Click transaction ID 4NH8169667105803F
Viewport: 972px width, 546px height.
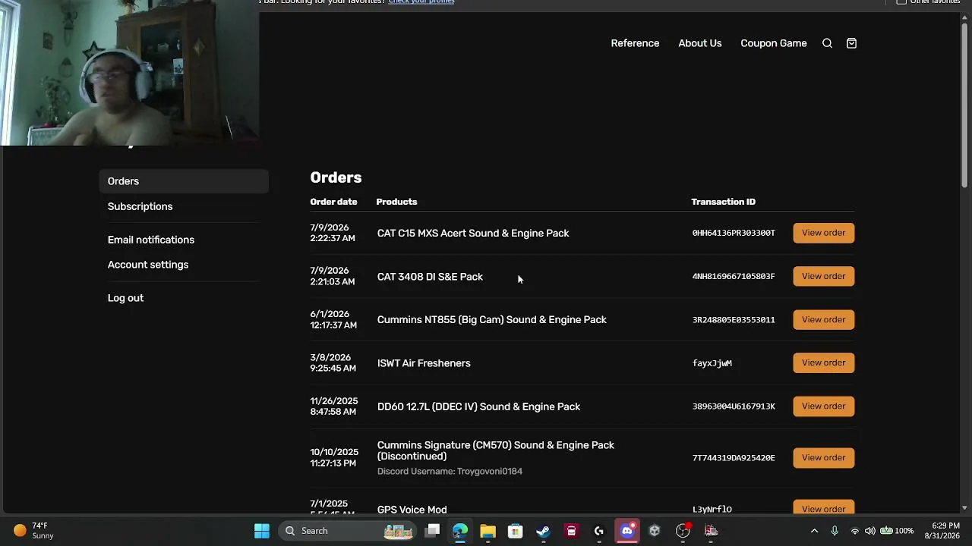(x=734, y=276)
